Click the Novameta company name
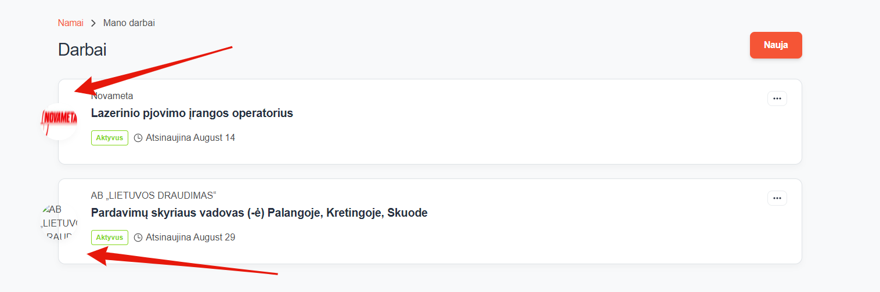880x292 pixels. (112, 96)
